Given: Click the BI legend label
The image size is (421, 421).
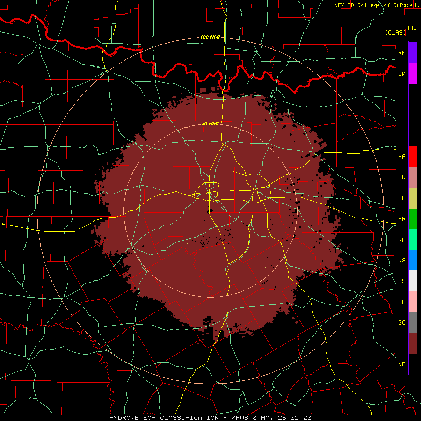Looking at the screenshot, I should click(401, 343).
